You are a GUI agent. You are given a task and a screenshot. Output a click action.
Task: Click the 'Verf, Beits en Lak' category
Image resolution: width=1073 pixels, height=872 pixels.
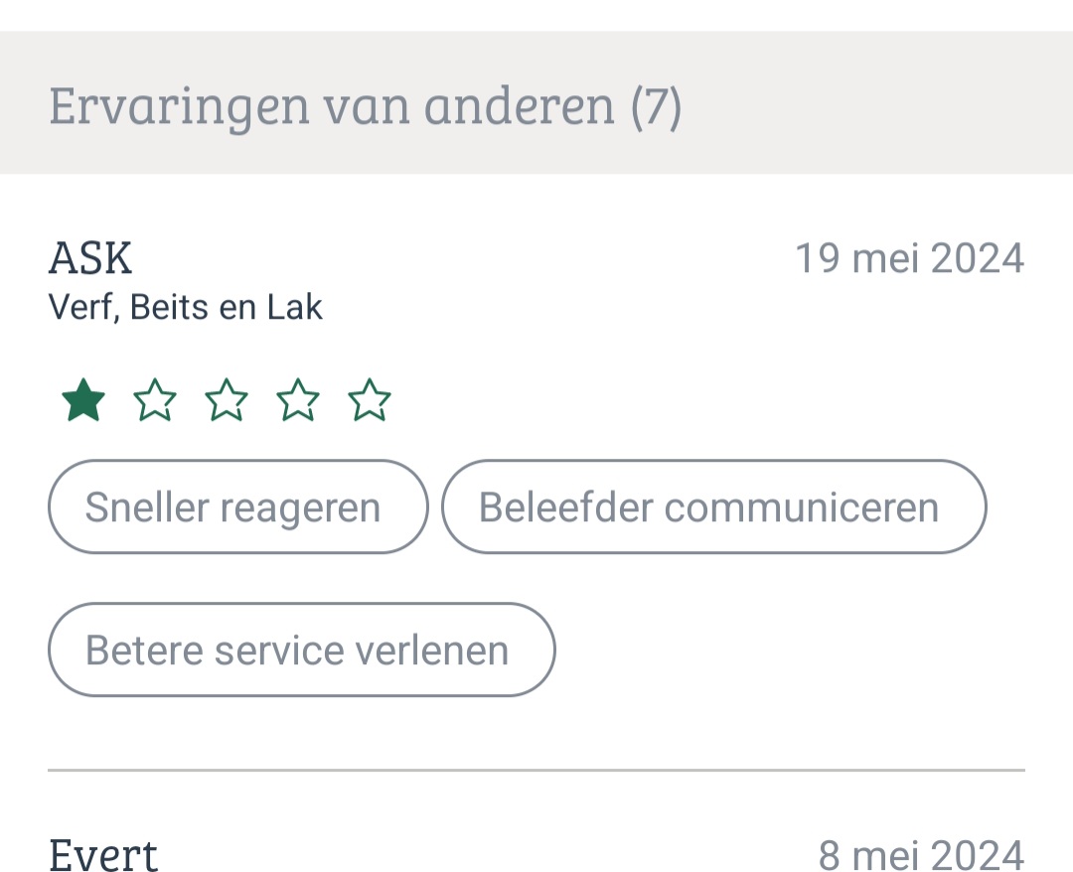point(186,308)
